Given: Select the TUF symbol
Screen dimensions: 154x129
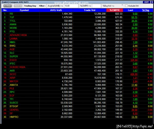Looking at the screenshot, I should click(x=12, y=17).
